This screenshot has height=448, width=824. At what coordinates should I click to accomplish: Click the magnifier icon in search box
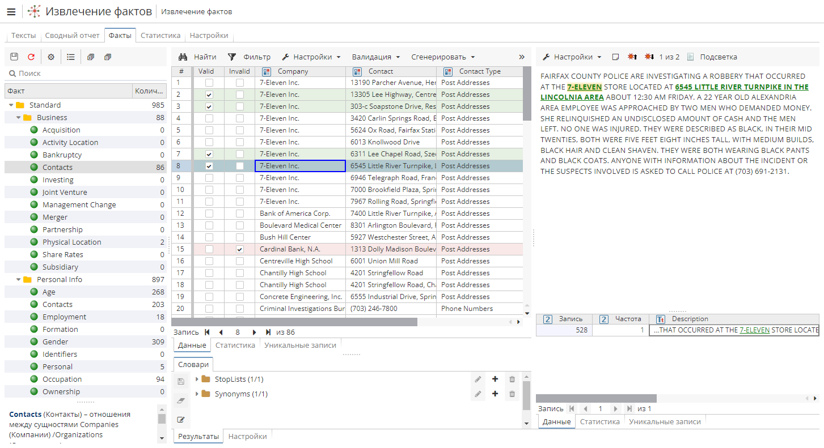tap(12, 73)
